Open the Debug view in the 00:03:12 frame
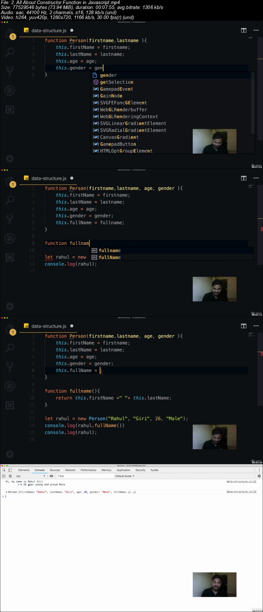 10,238
